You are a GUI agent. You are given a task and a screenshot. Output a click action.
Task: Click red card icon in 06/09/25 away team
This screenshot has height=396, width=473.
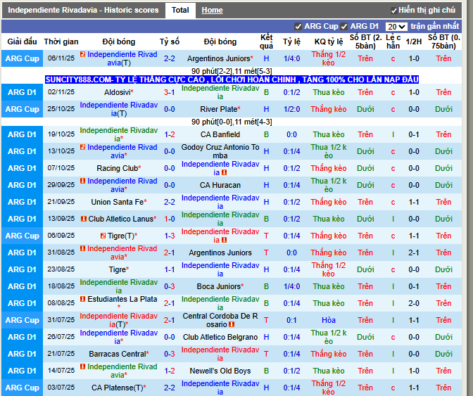point(224,240)
